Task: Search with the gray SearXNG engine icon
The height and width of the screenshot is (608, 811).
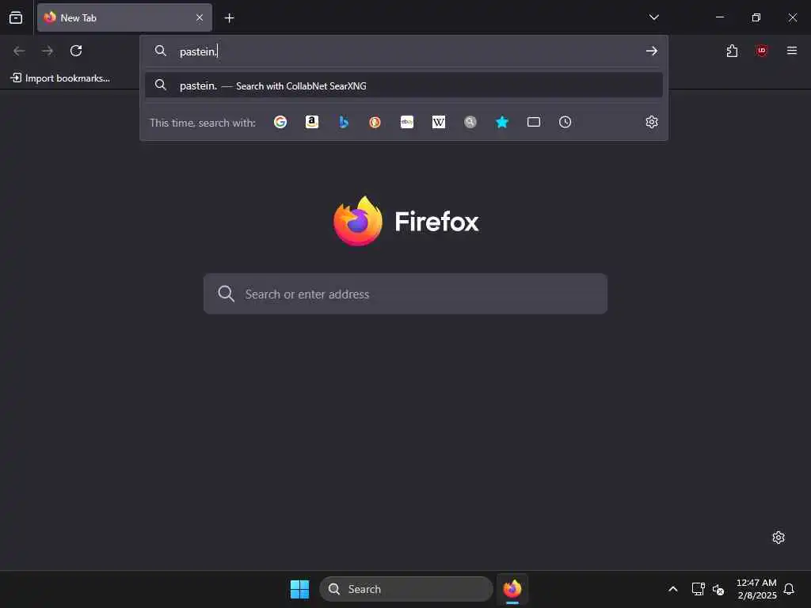Action: tap(470, 122)
